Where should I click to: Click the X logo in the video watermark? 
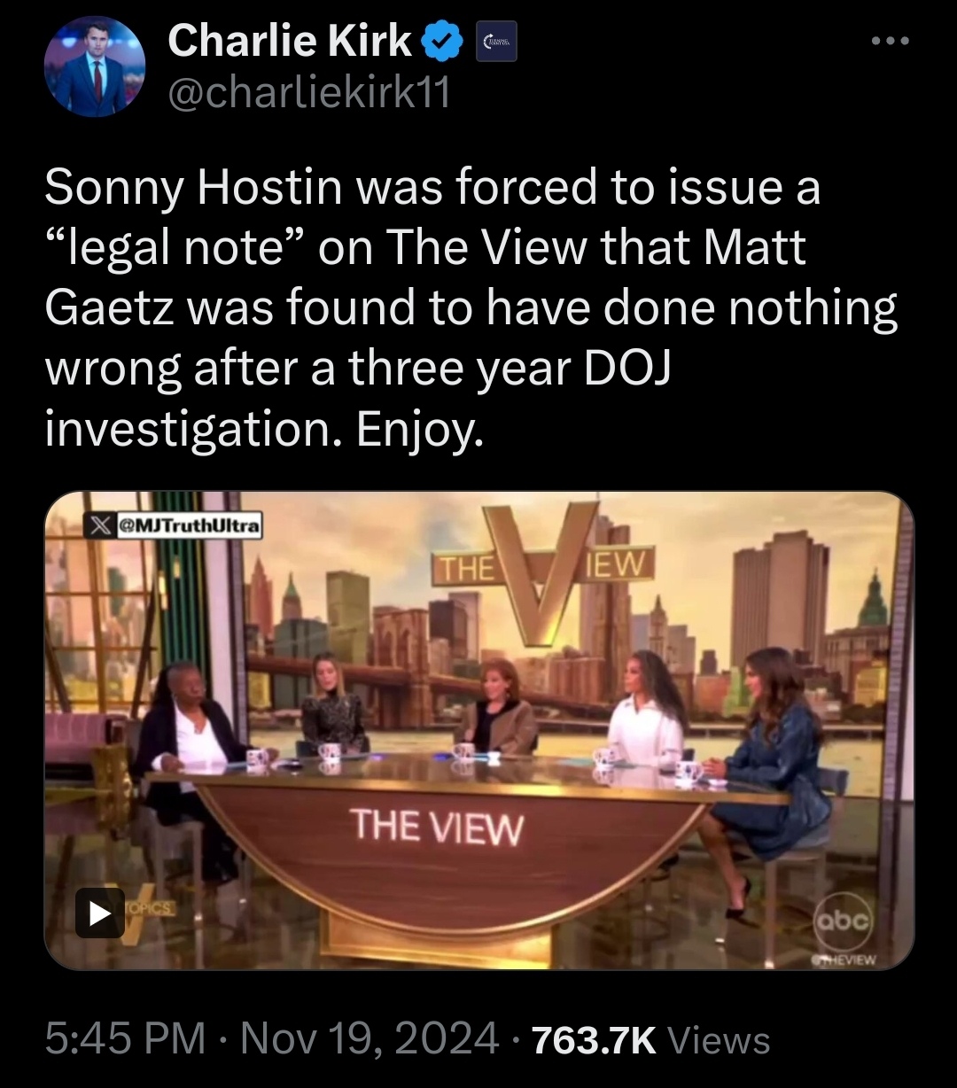pos(101,526)
